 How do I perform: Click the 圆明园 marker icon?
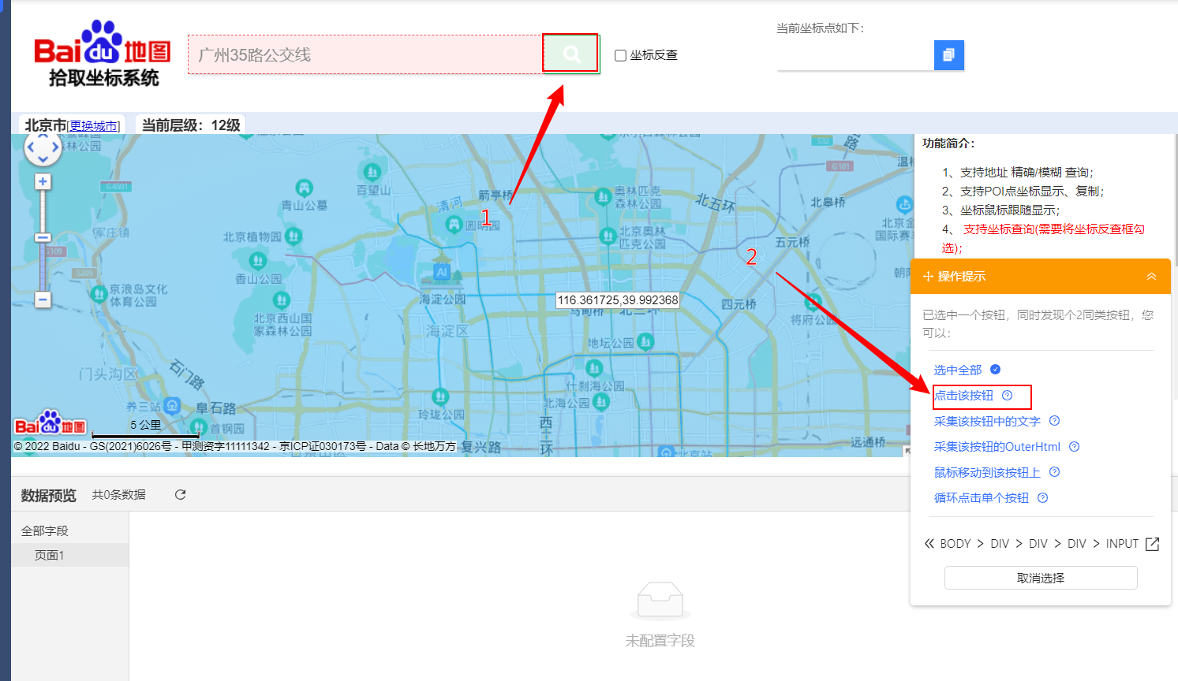(454, 225)
